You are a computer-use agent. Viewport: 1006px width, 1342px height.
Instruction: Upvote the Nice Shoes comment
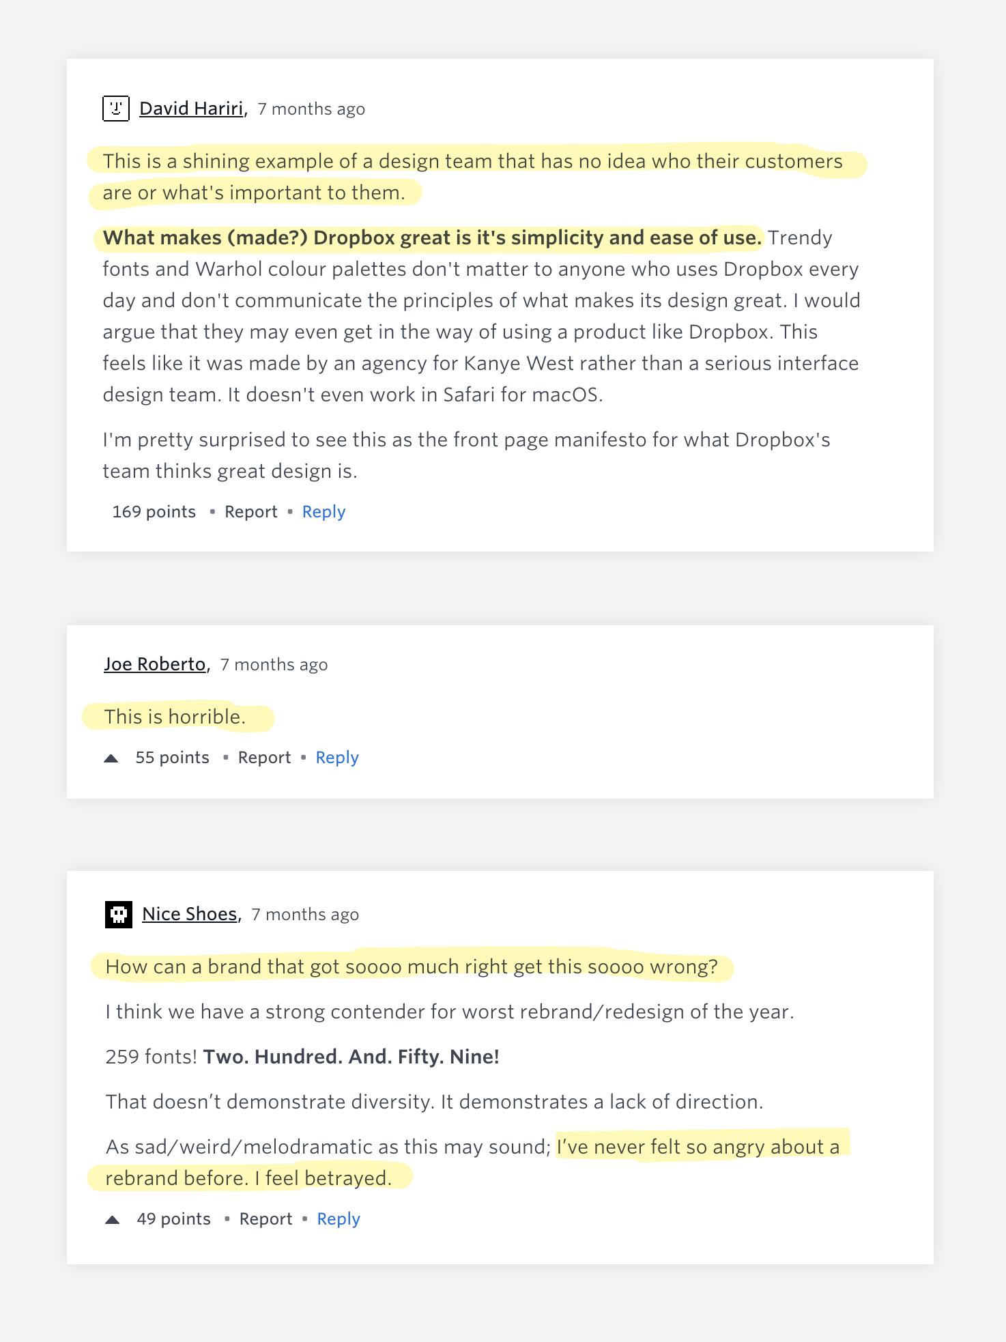click(x=113, y=1220)
